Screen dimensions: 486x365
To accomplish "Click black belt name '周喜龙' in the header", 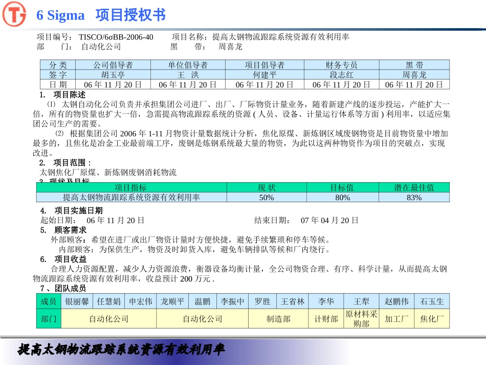I will pyautogui.click(x=230, y=47).
